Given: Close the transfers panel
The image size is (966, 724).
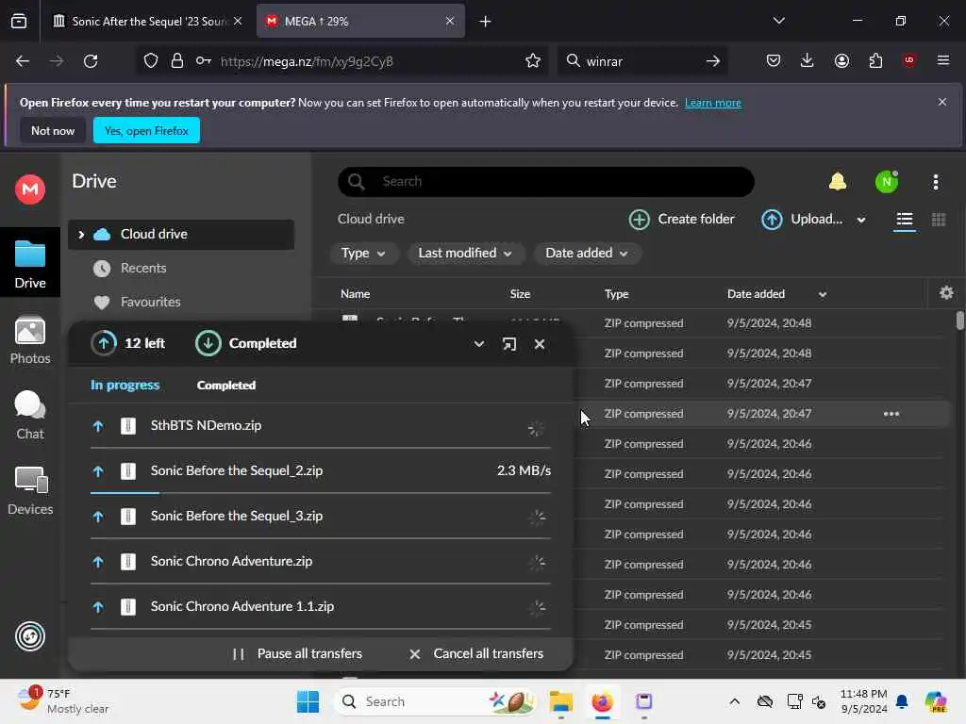Looking at the screenshot, I should [x=540, y=344].
